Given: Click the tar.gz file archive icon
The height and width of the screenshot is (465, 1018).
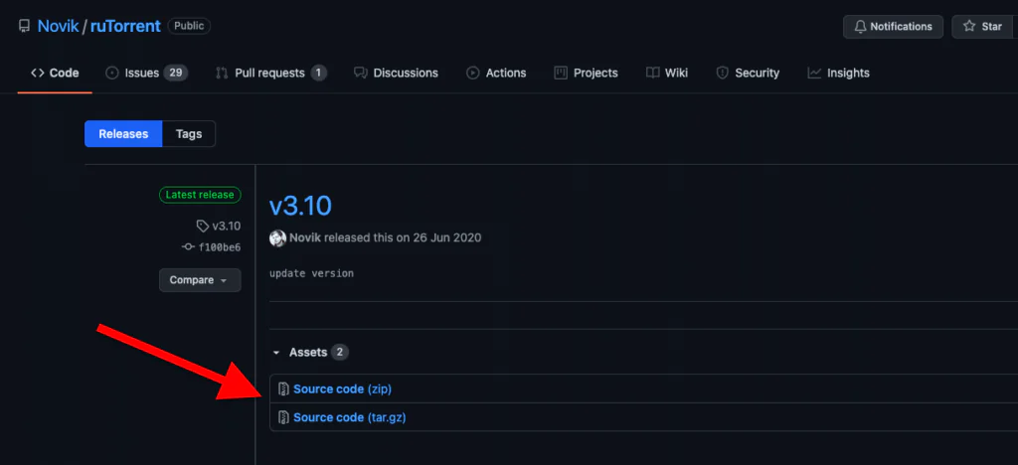Looking at the screenshot, I should 283,417.
